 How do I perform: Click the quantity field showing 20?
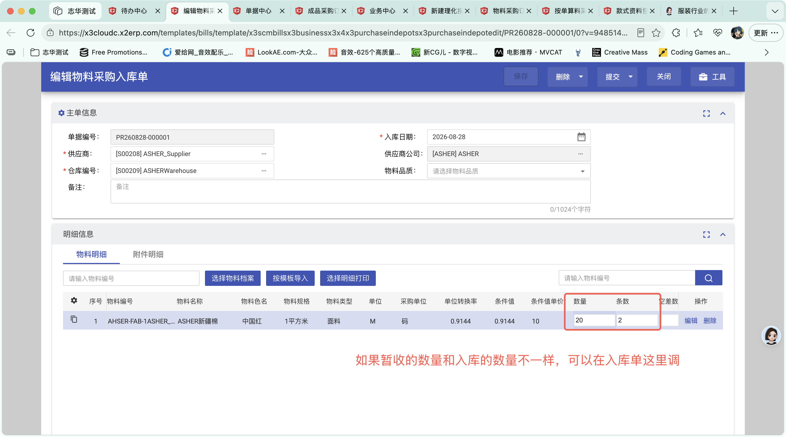click(x=594, y=320)
